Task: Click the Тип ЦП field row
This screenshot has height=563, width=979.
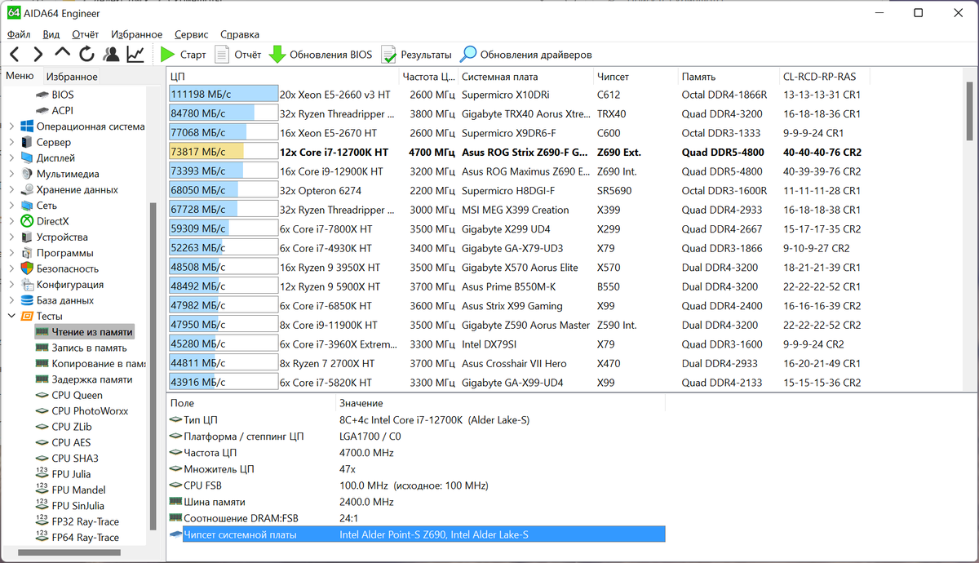Action: (416, 419)
